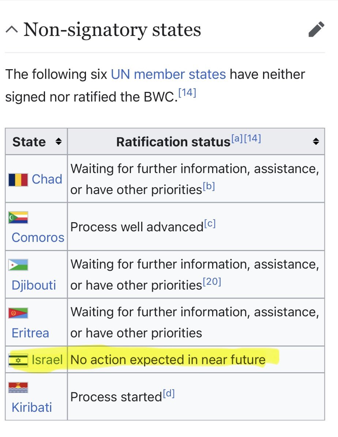Click the pencil edit section icon
Image resolution: width=338 pixels, height=437 pixels.
click(x=316, y=29)
